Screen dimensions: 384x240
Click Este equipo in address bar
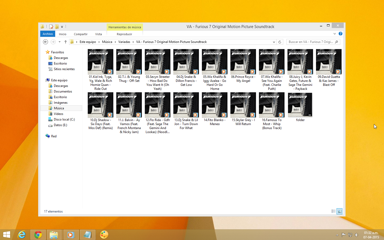[88, 42]
